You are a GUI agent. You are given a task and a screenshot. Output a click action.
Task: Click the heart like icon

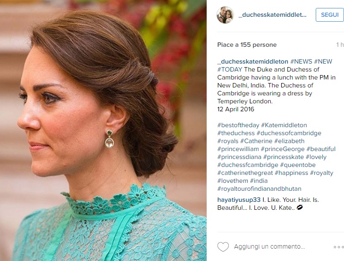click(223, 247)
